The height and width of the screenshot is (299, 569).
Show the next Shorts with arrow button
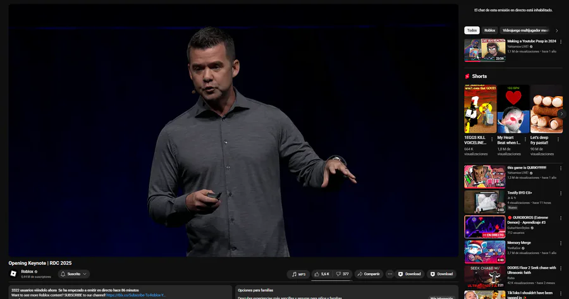[561, 114]
